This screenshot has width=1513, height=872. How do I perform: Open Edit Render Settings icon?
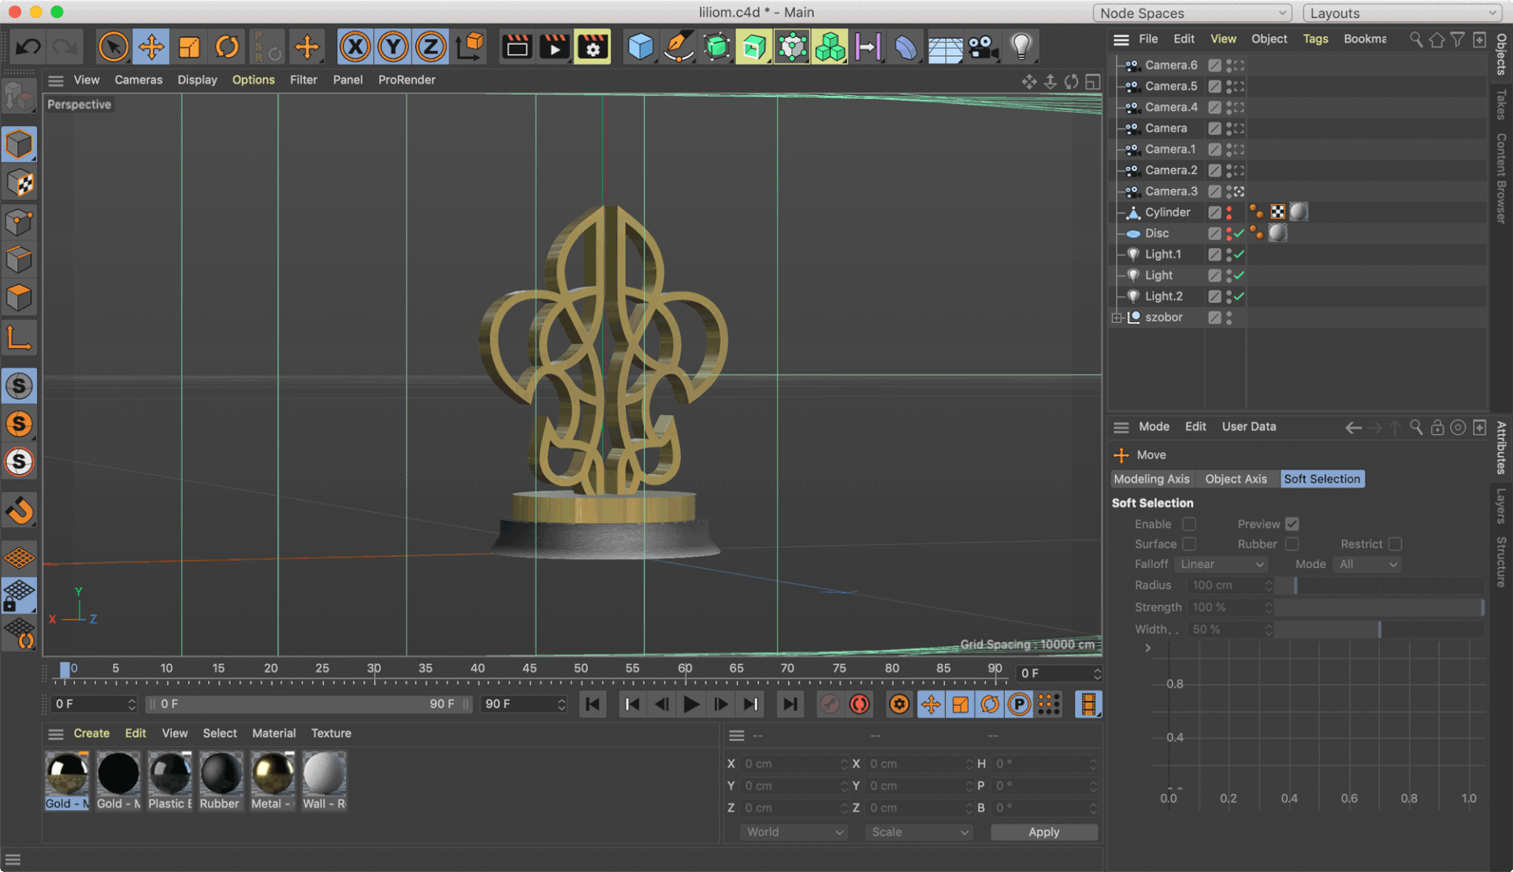click(x=593, y=47)
